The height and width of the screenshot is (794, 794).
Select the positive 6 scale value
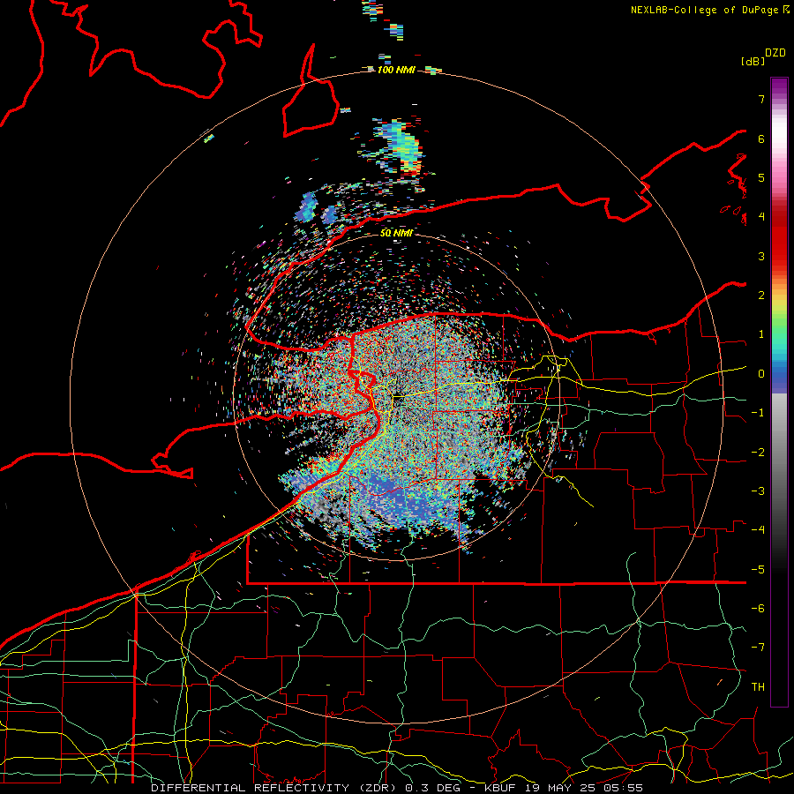[761, 139]
